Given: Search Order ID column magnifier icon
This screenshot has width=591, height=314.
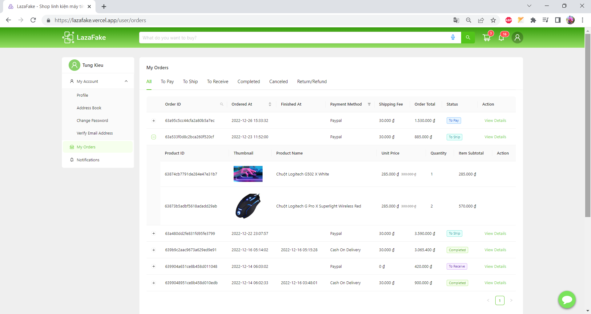Looking at the screenshot, I should 222,104.
